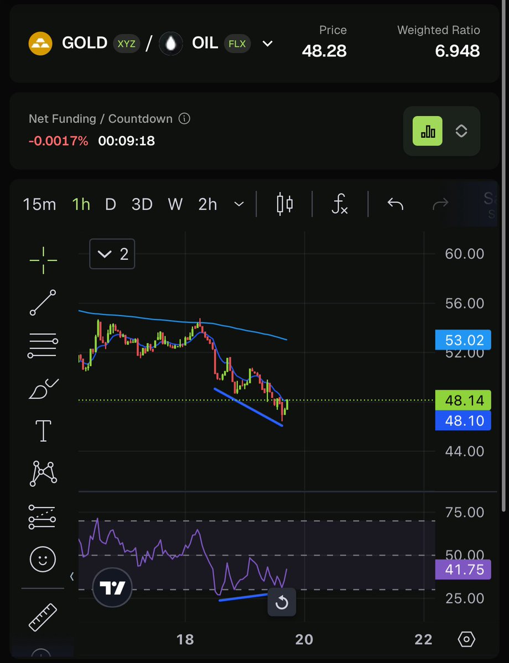Click the 48.14 current price label

463,400
